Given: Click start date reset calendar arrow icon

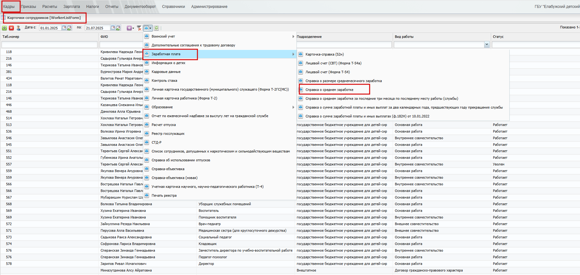Looking at the screenshot, I should (x=69, y=28).
